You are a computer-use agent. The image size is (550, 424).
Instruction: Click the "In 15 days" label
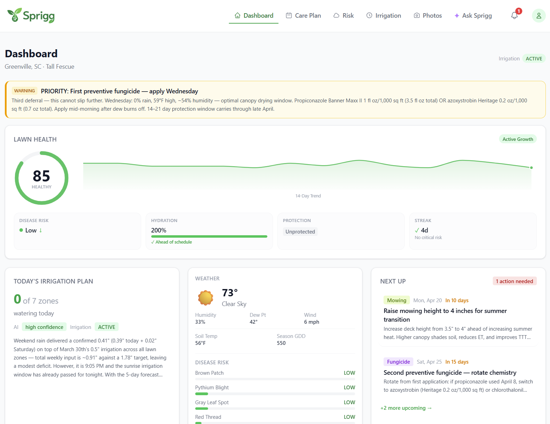(x=457, y=362)
